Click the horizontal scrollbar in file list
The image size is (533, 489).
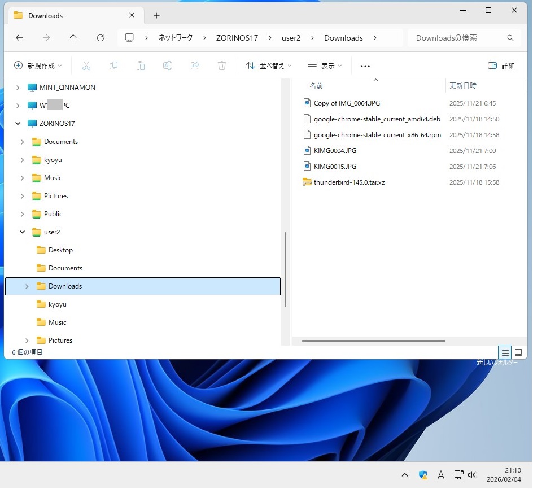[373, 341]
